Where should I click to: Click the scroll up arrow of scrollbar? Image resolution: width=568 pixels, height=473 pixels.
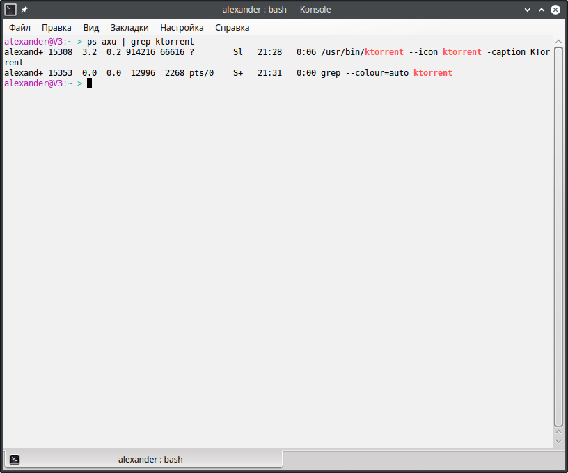(x=558, y=41)
